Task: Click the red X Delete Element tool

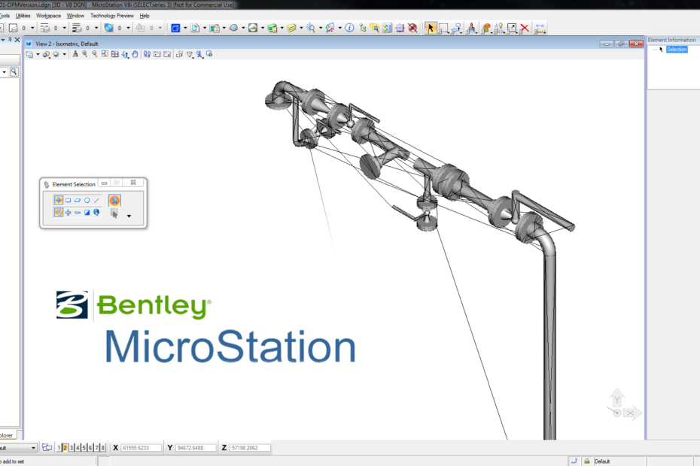Action: [x=525, y=28]
